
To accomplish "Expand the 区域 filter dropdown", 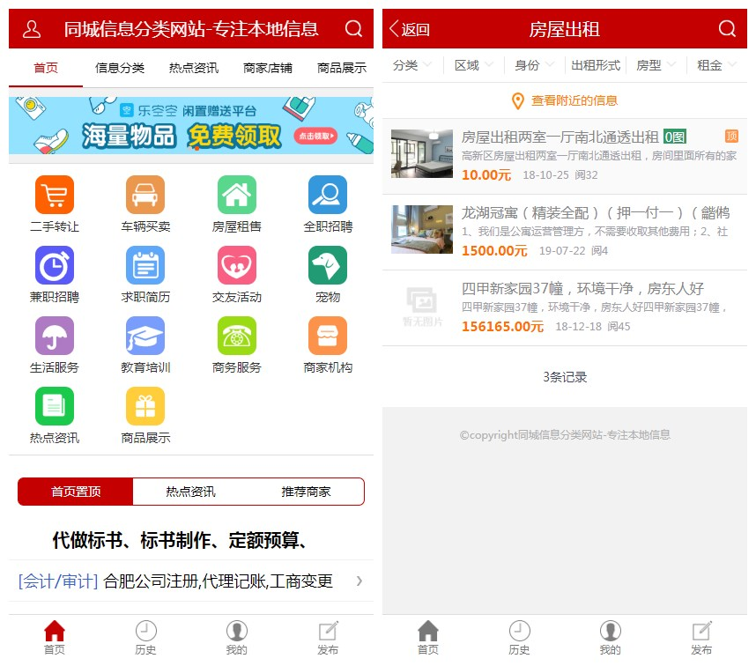I will click(x=474, y=65).
